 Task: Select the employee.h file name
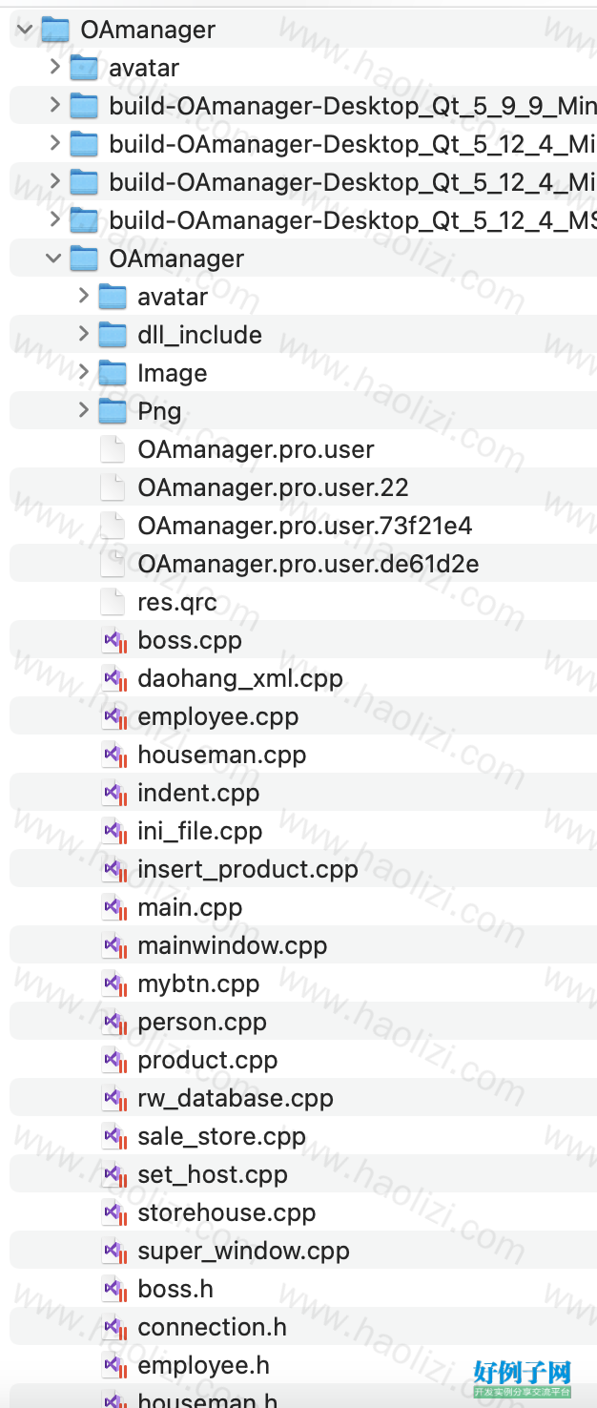coord(204,1365)
